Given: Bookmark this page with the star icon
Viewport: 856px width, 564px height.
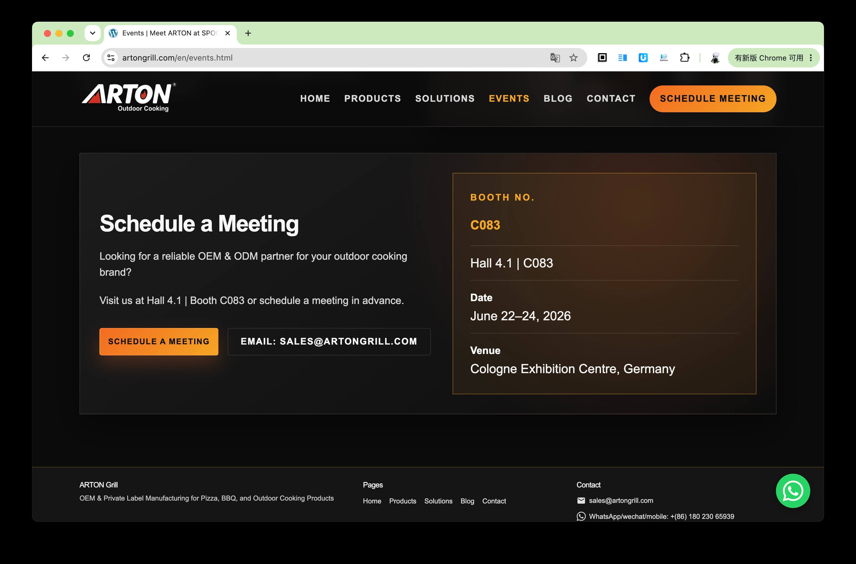Looking at the screenshot, I should (574, 57).
